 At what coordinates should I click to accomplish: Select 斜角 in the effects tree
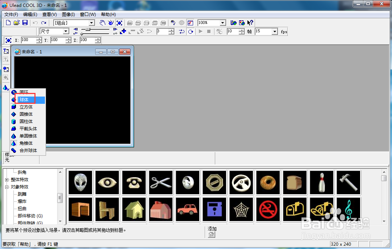coord(22,172)
